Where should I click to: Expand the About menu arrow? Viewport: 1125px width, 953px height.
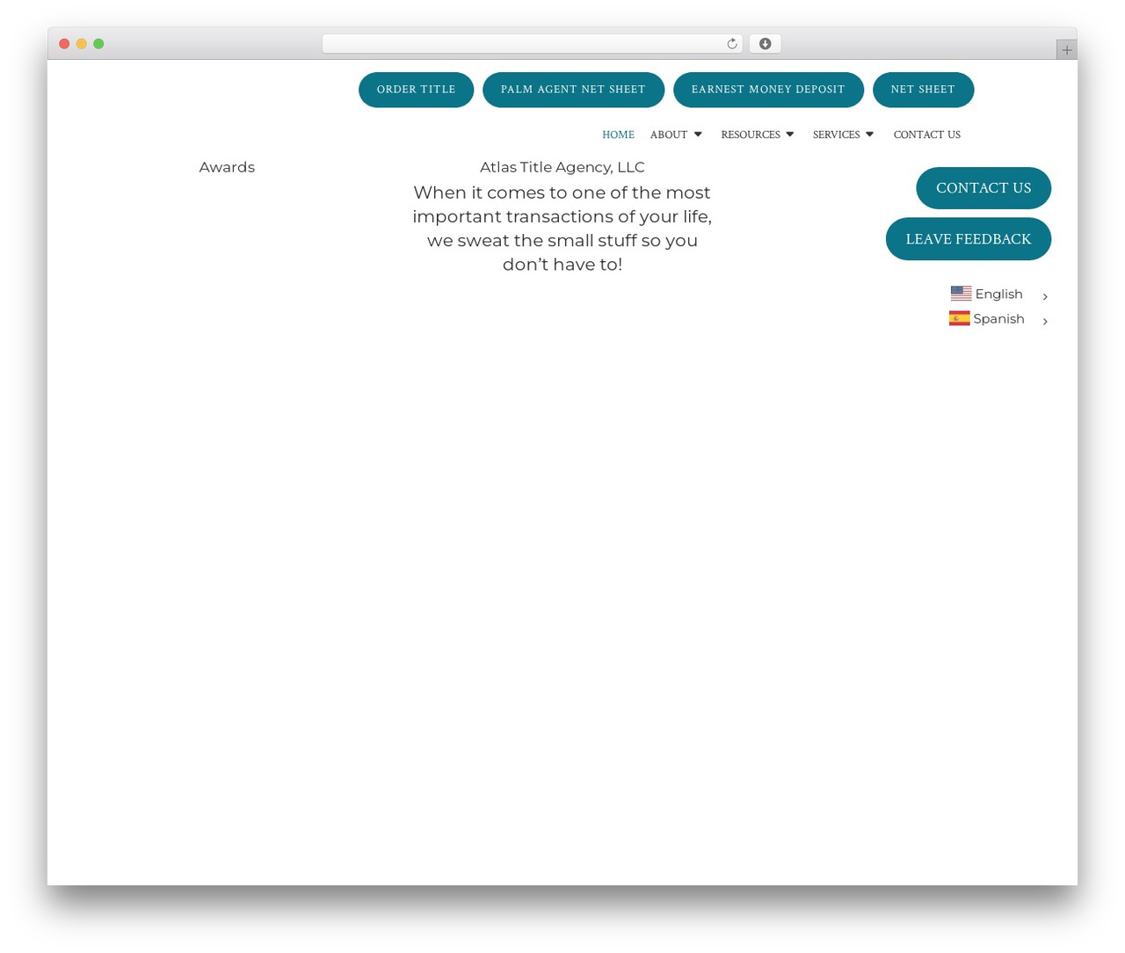[x=698, y=135]
